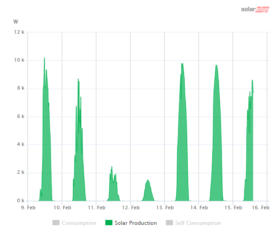Click the 'W' unit label
This screenshot has height=235, width=273.
point(16,22)
